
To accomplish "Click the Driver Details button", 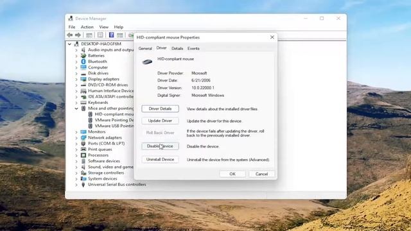I will click(x=160, y=108).
